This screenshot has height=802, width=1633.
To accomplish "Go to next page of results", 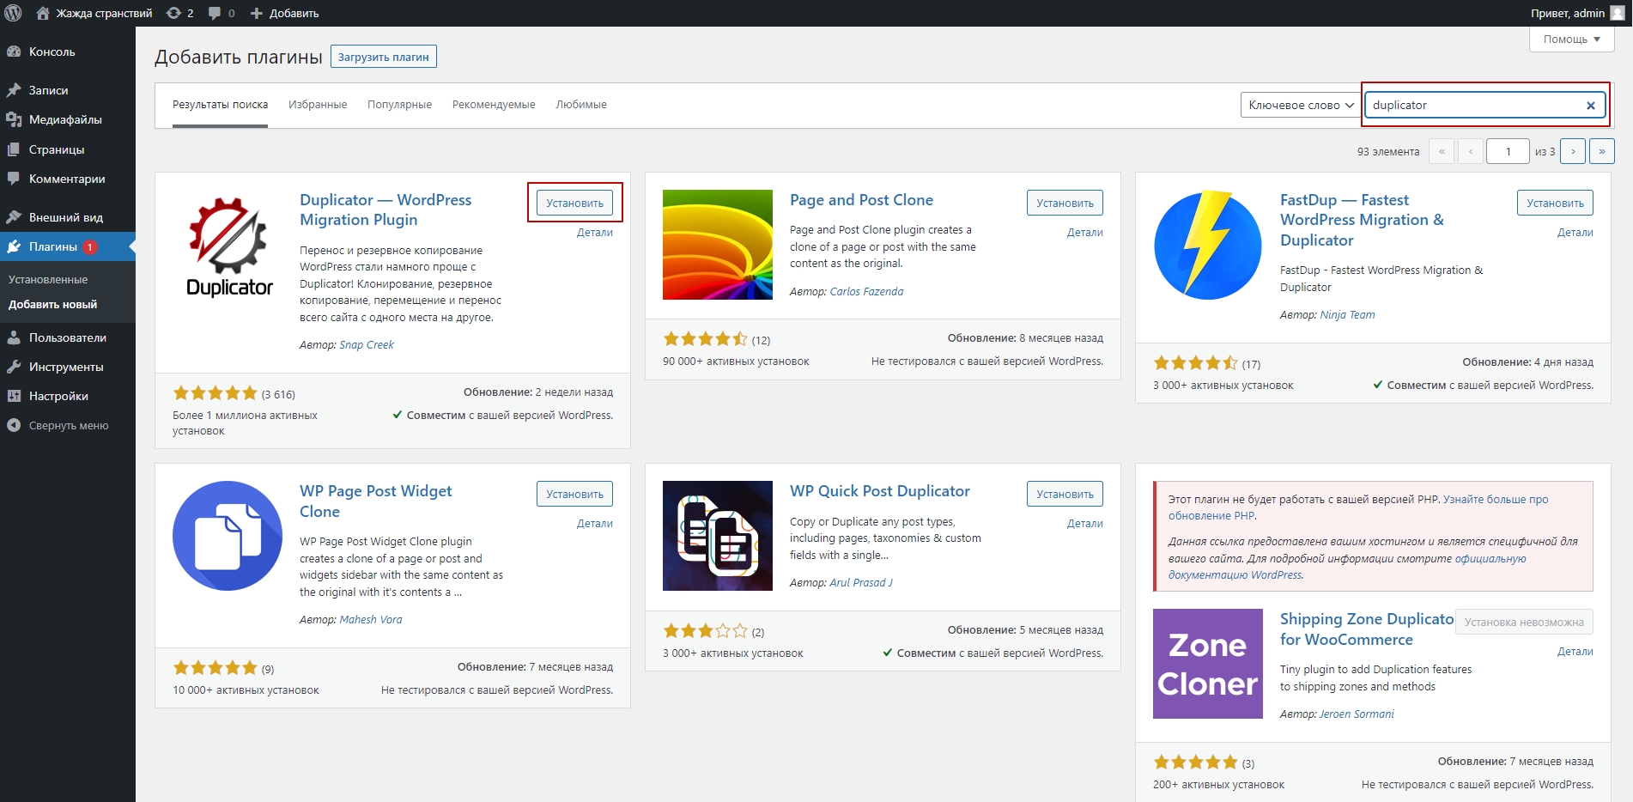I will pyautogui.click(x=1573, y=151).
